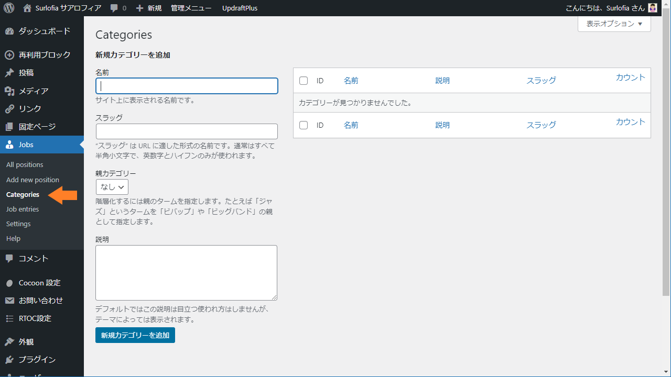
Task: Click the リンク chain icon
Action: pos(9,109)
